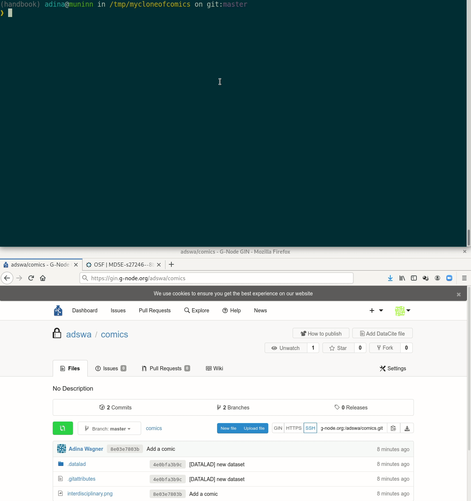Select the HTTPS clone protocol
The height and width of the screenshot is (501, 471).
coord(294,428)
